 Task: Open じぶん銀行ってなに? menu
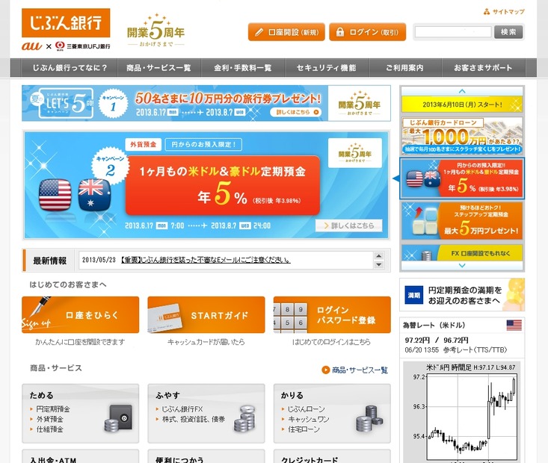(70, 68)
